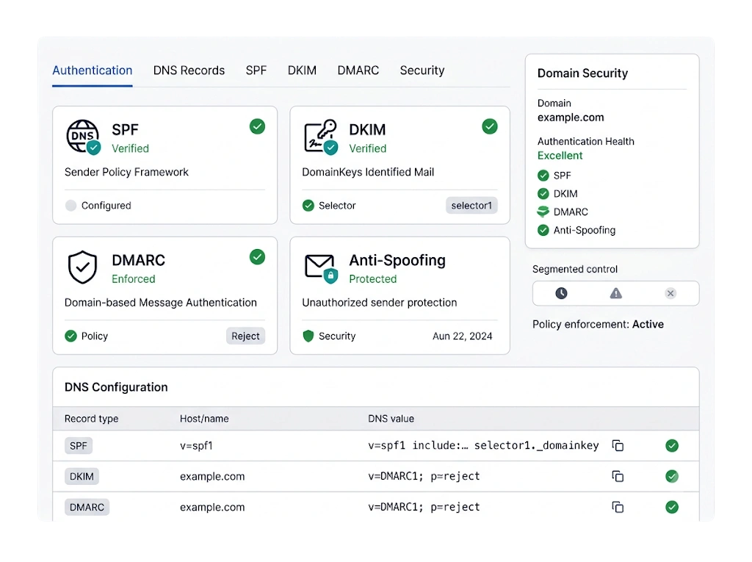Click the v=spf1 include DNS value

pyautogui.click(x=483, y=445)
